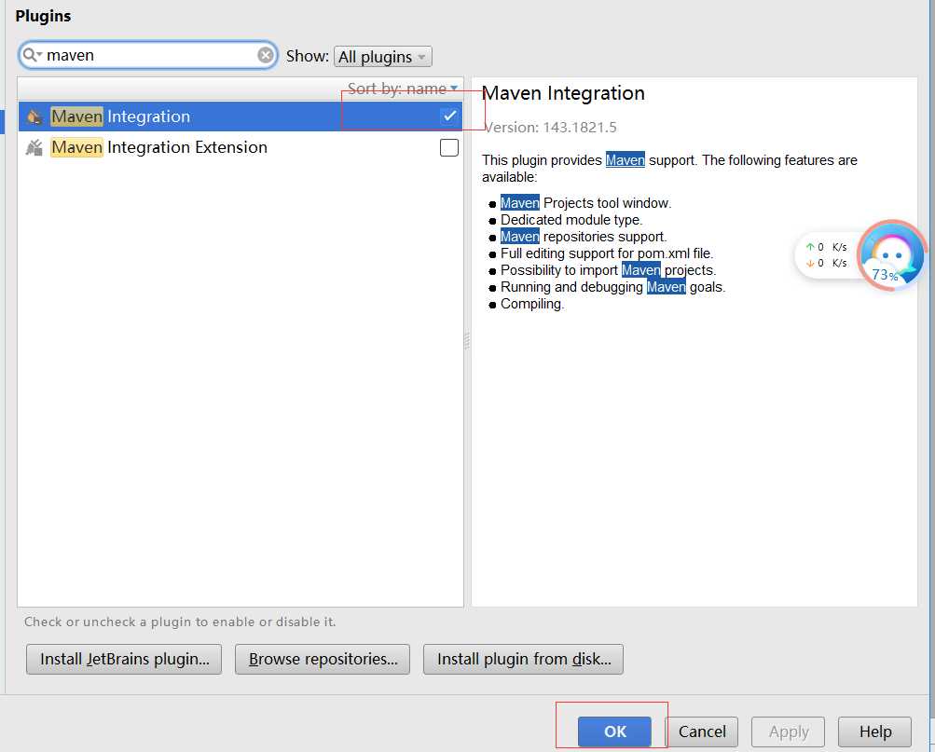The width and height of the screenshot is (935, 752).
Task: Enable the Maven Integration Extension checkbox
Action: click(449, 147)
